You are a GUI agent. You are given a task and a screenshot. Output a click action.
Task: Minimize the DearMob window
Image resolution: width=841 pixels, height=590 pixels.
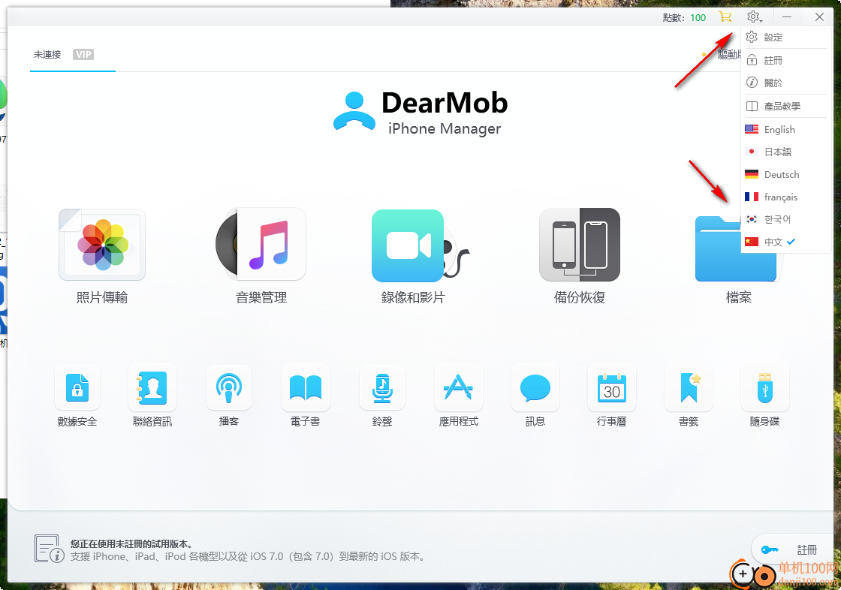(787, 17)
